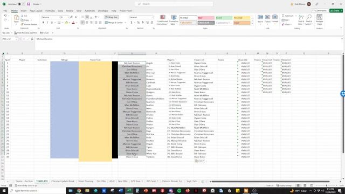The width and height of the screenshot is (345, 194).
Task: Open Conditional Formatting menu
Action: pyautogui.click(x=162, y=20)
